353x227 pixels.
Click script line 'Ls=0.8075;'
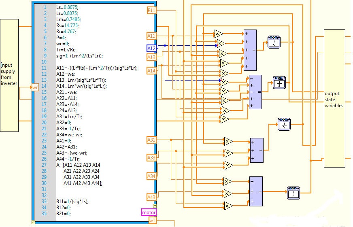point(67,7)
